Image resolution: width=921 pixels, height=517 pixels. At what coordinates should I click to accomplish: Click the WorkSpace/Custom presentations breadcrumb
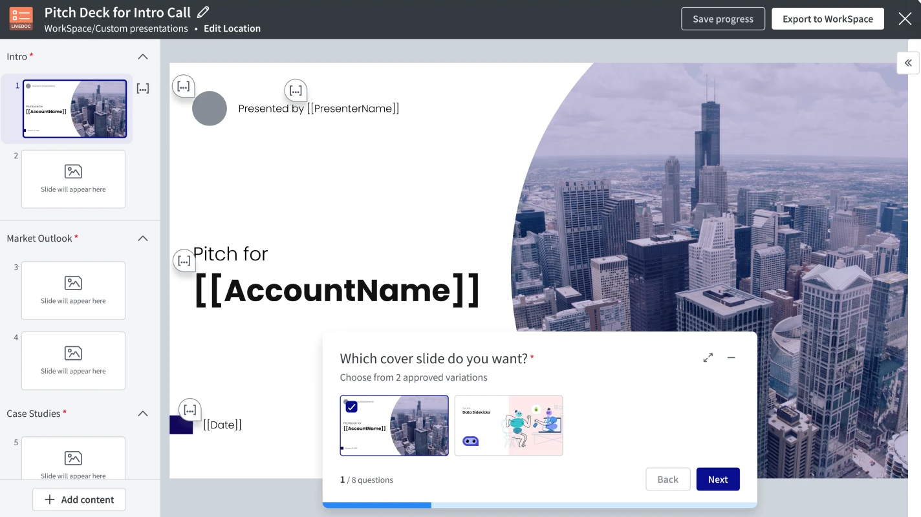tap(116, 28)
